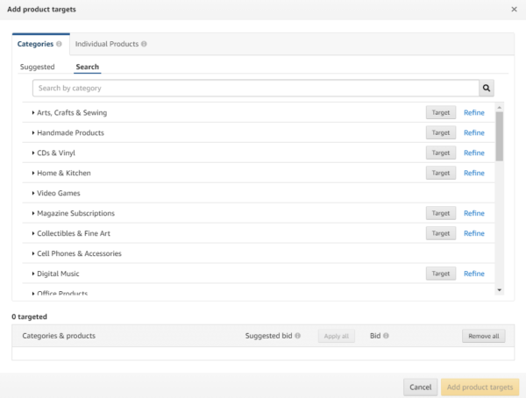
Task: Click Add product targets button
Action: point(480,387)
